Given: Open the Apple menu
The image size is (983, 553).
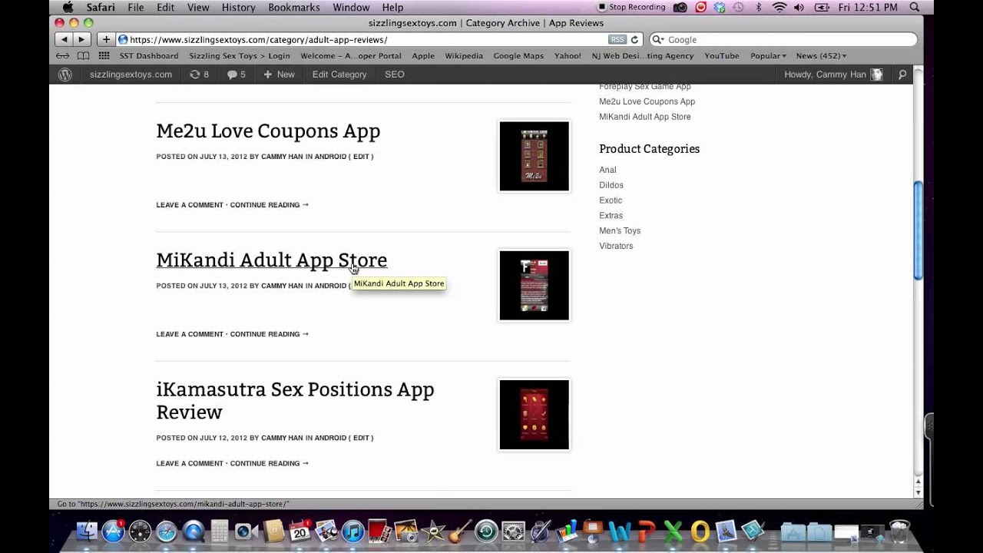Looking at the screenshot, I should click(67, 7).
